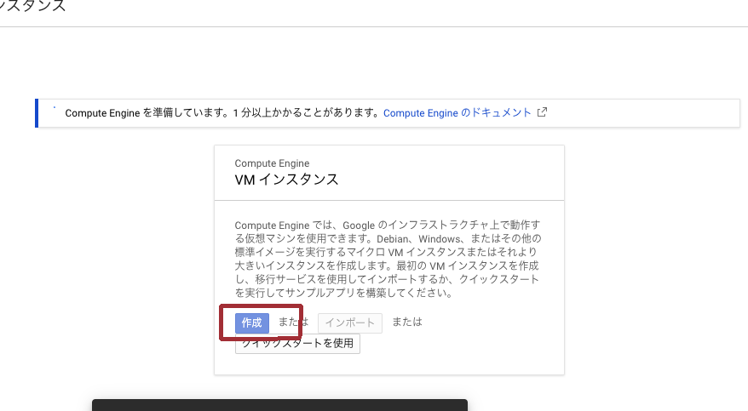This screenshot has height=411, width=748.
Task: Click the blue 作成 button
Action: 252,323
